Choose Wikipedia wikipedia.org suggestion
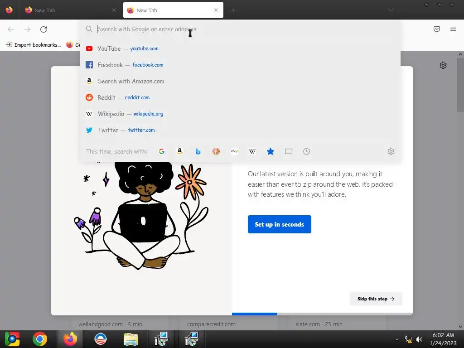464x348 pixels. (240, 114)
